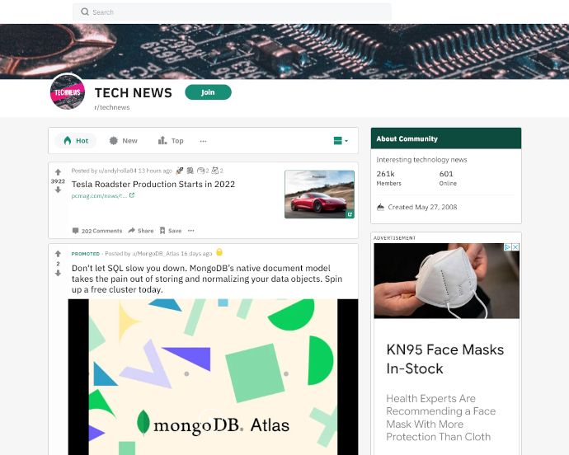Image resolution: width=569 pixels, height=455 pixels.
Task: Open the pcmag.com article link
Action: pos(103,195)
